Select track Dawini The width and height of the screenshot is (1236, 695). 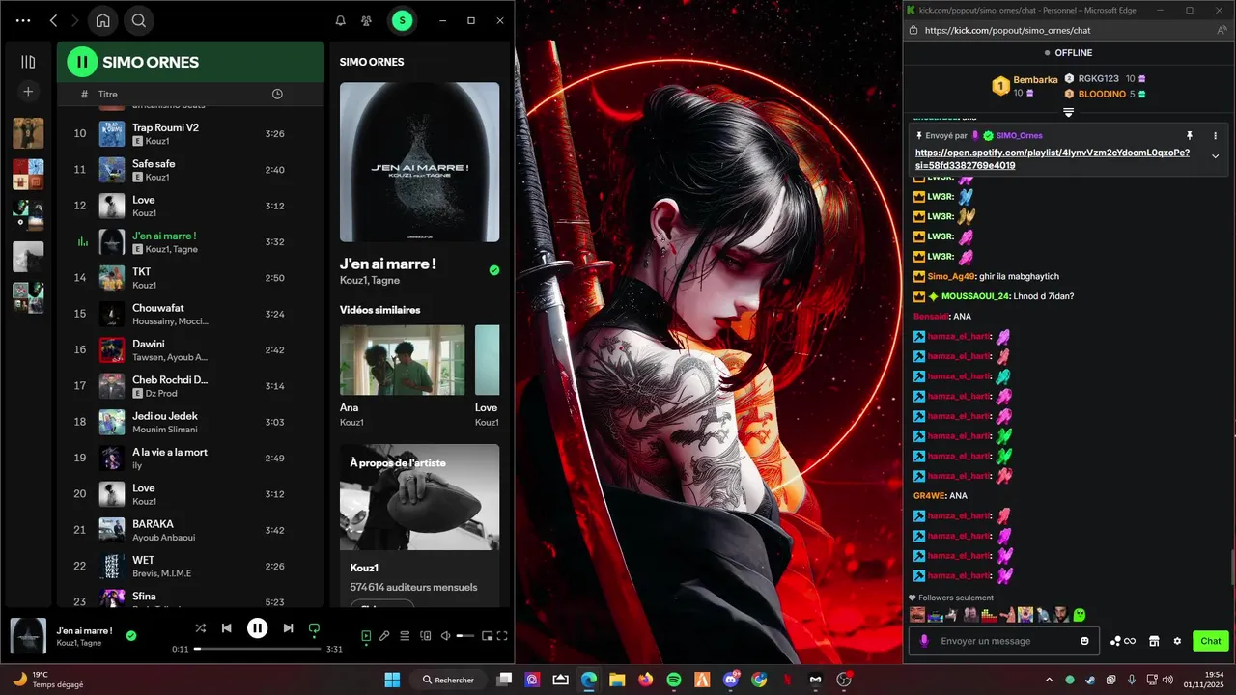point(190,349)
